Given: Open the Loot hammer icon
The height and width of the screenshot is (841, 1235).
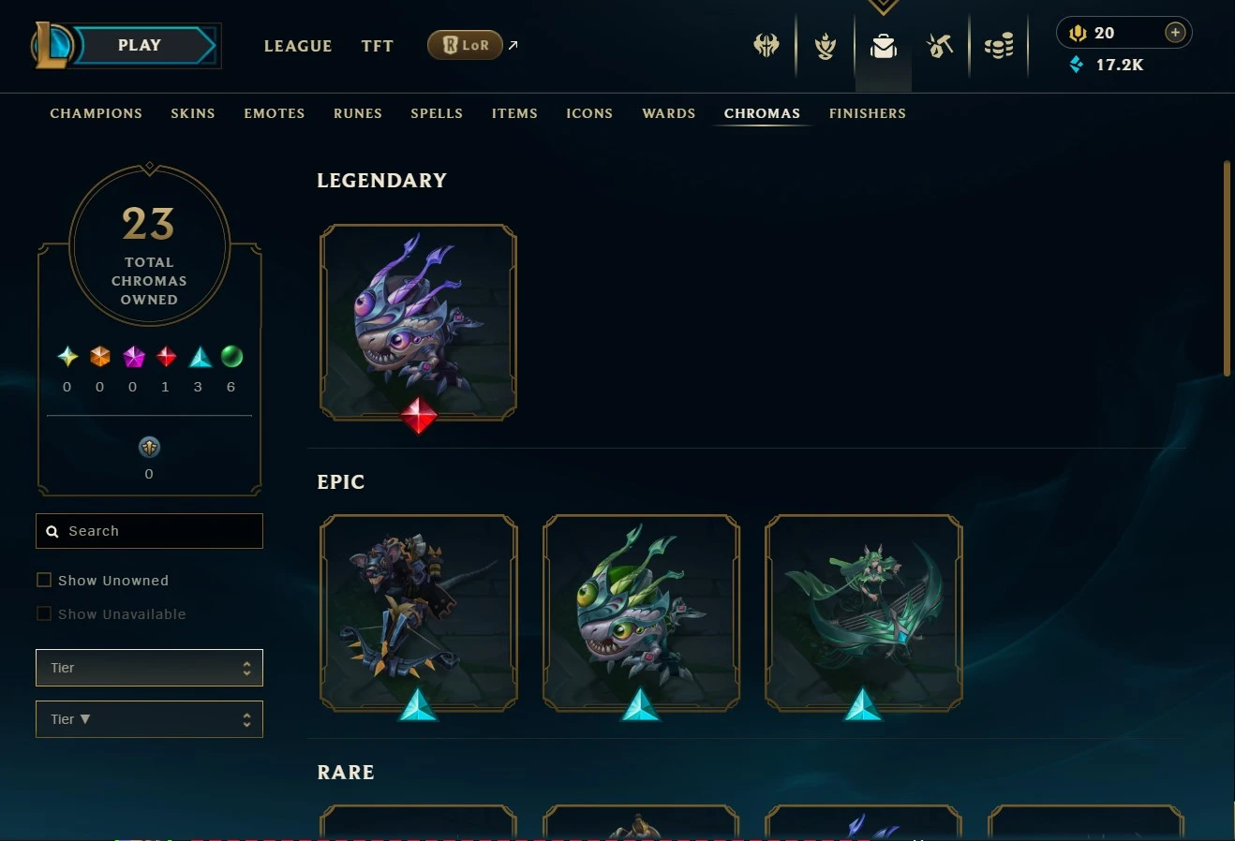Looking at the screenshot, I should point(940,45).
